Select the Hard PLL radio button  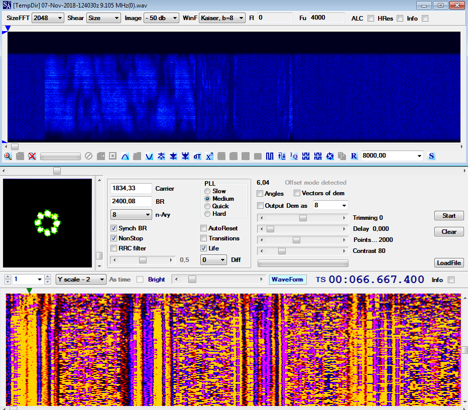click(x=207, y=214)
